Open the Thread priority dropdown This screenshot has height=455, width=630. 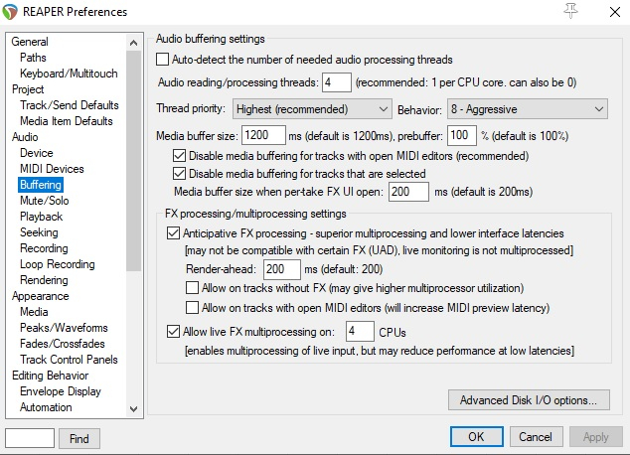[312, 108]
